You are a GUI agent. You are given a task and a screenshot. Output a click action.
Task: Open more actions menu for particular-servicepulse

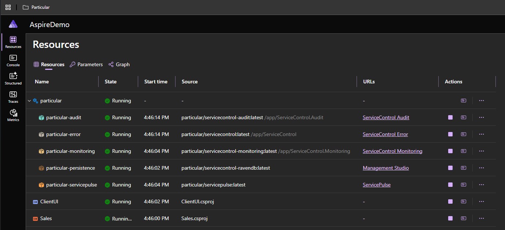482,185
